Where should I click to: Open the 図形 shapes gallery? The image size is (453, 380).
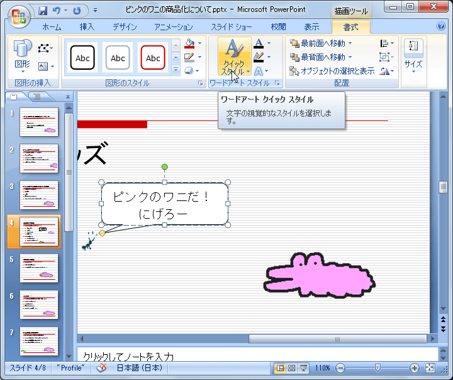point(23,55)
